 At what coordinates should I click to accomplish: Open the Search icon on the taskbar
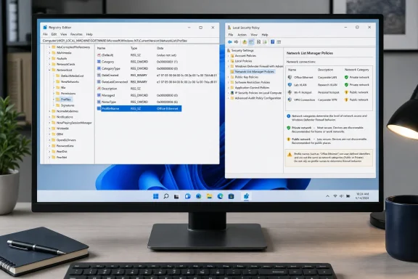click(166, 196)
